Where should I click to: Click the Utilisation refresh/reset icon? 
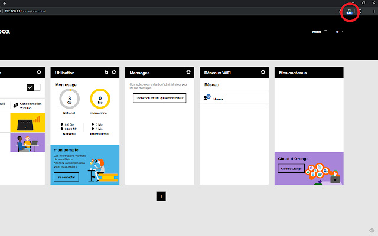pos(106,72)
